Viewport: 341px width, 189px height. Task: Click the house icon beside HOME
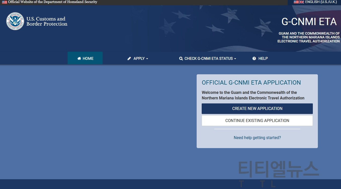[79, 58]
